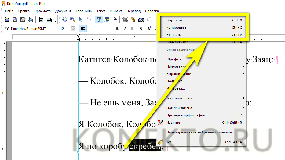The image size is (285, 160).
Task: Toggle Underline formatting
Action: coord(133,29)
